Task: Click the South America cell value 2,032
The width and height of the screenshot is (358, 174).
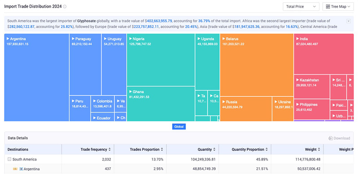Action: coord(107,159)
